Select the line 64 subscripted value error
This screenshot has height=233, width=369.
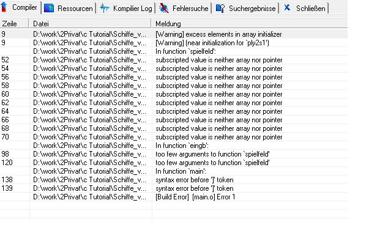pyautogui.click(x=174, y=111)
